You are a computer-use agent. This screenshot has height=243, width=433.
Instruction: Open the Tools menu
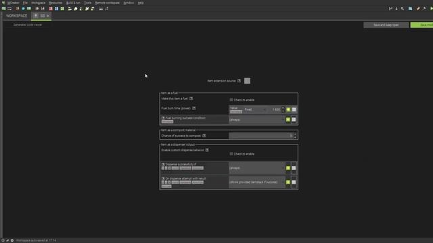(87, 3)
